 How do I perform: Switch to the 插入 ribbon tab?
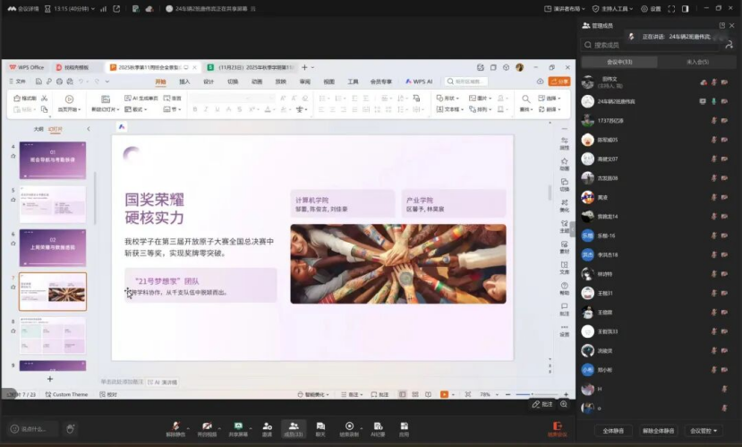click(184, 81)
